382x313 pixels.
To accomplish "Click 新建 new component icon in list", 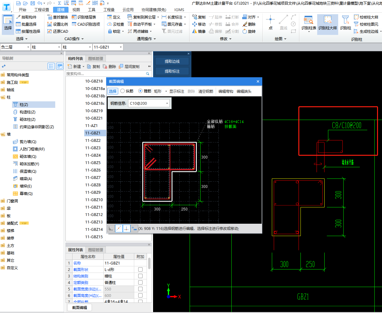I will (x=74, y=66).
